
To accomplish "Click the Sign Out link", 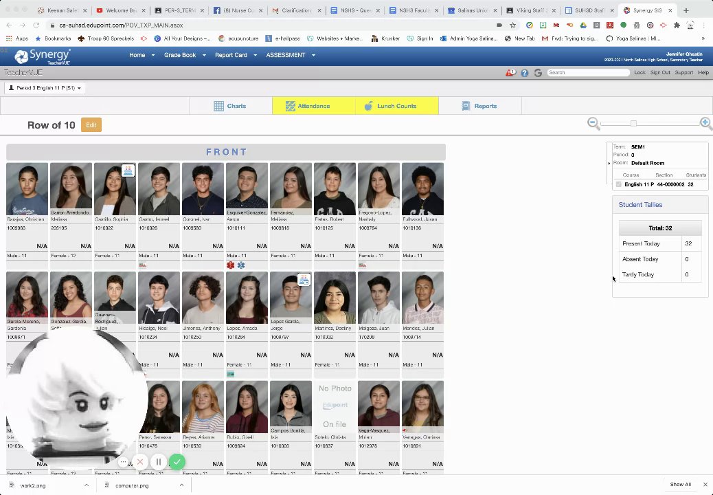I will point(660,73).
